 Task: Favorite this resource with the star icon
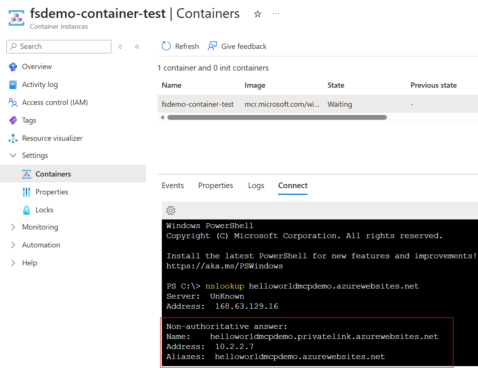point(257,14)
